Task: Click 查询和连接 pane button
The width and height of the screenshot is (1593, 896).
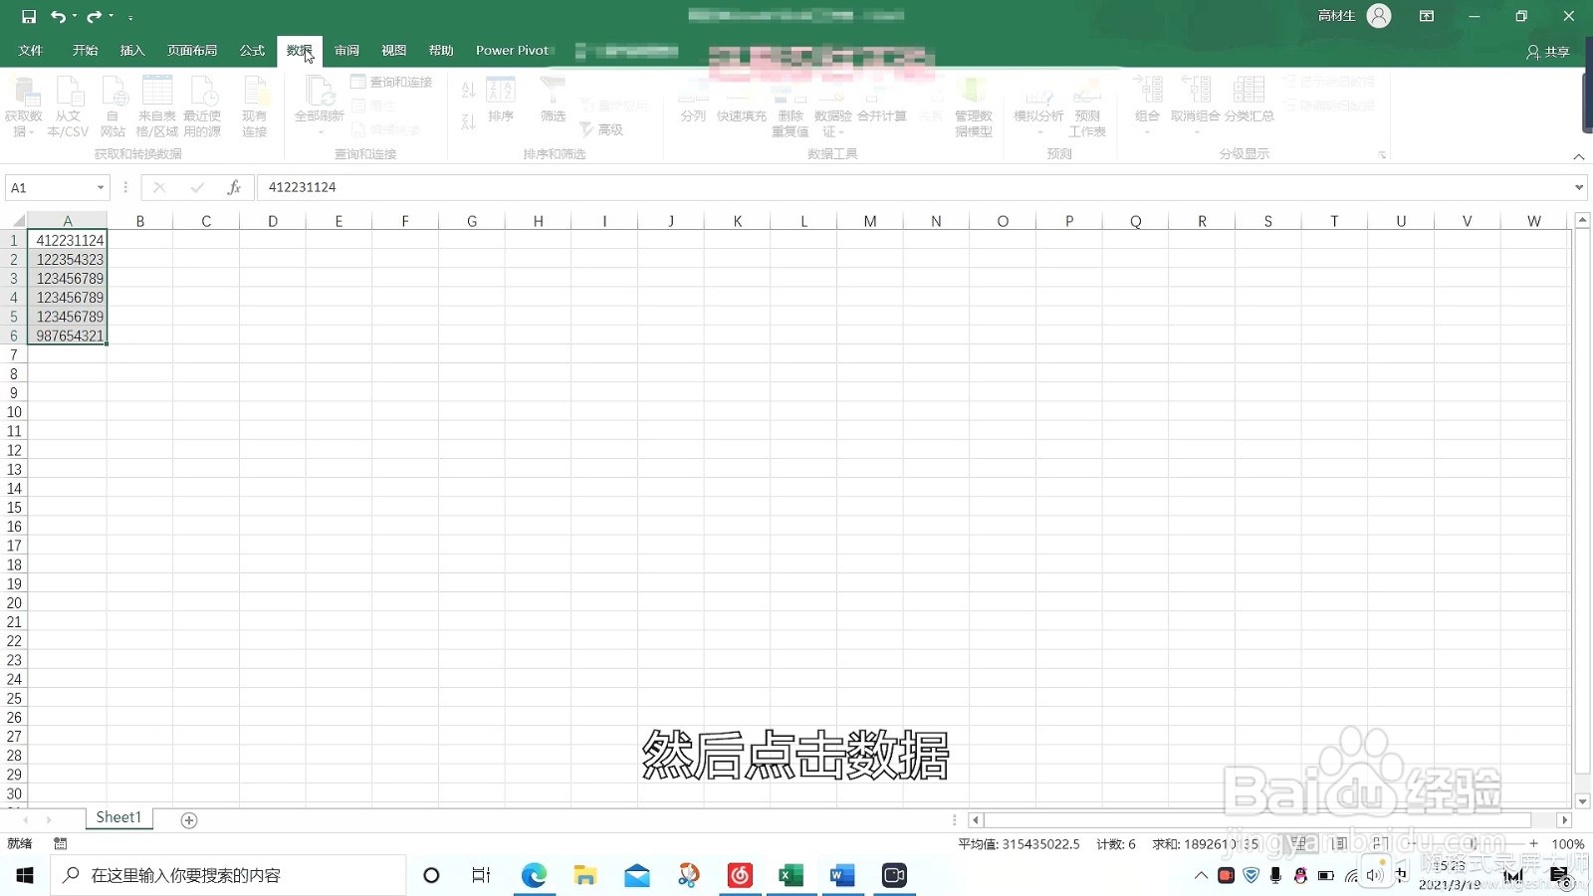Action: [x=391, y=82]
